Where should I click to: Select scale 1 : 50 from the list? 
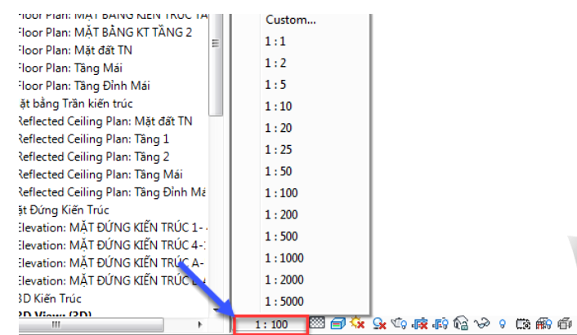pyautogui.click(x=278, y=172)
